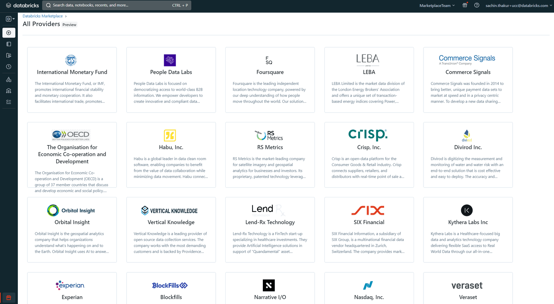Open the gift box what's new icon

[x=465, y=5]
